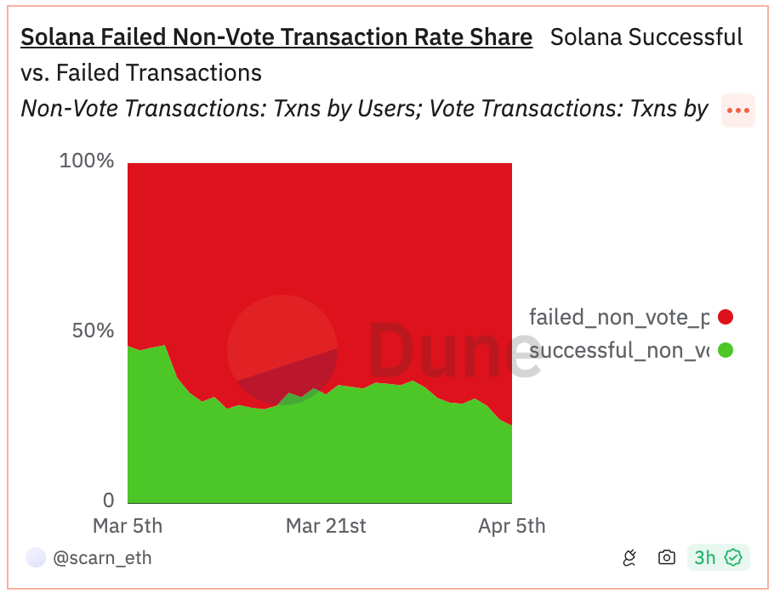Image resolution: width=774 pixels, height=593 pixels.
Task: Click the Mar 21st x-axis label
Action: [326, 526]
